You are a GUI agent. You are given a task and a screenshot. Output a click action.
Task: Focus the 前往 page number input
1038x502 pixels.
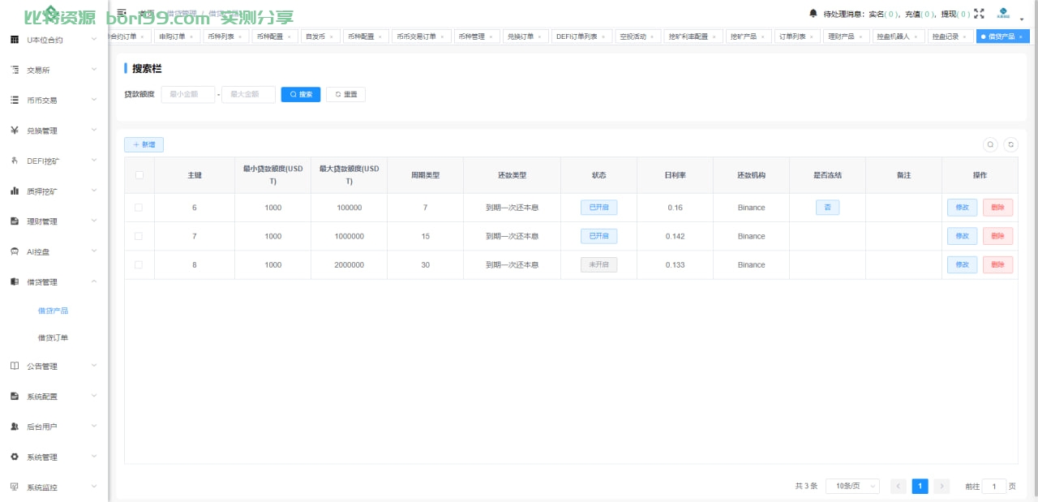coord(993,486)
